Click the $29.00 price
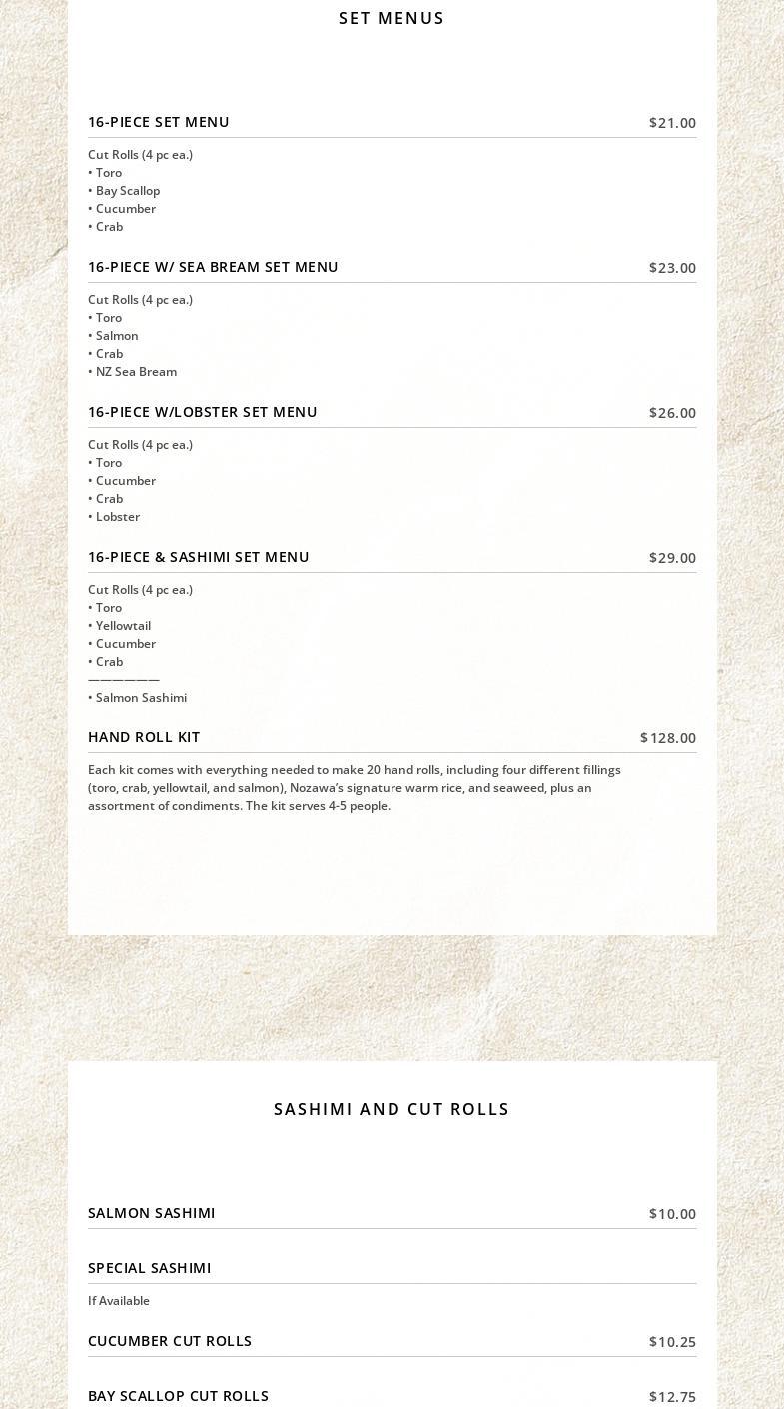 coord(672,558)
